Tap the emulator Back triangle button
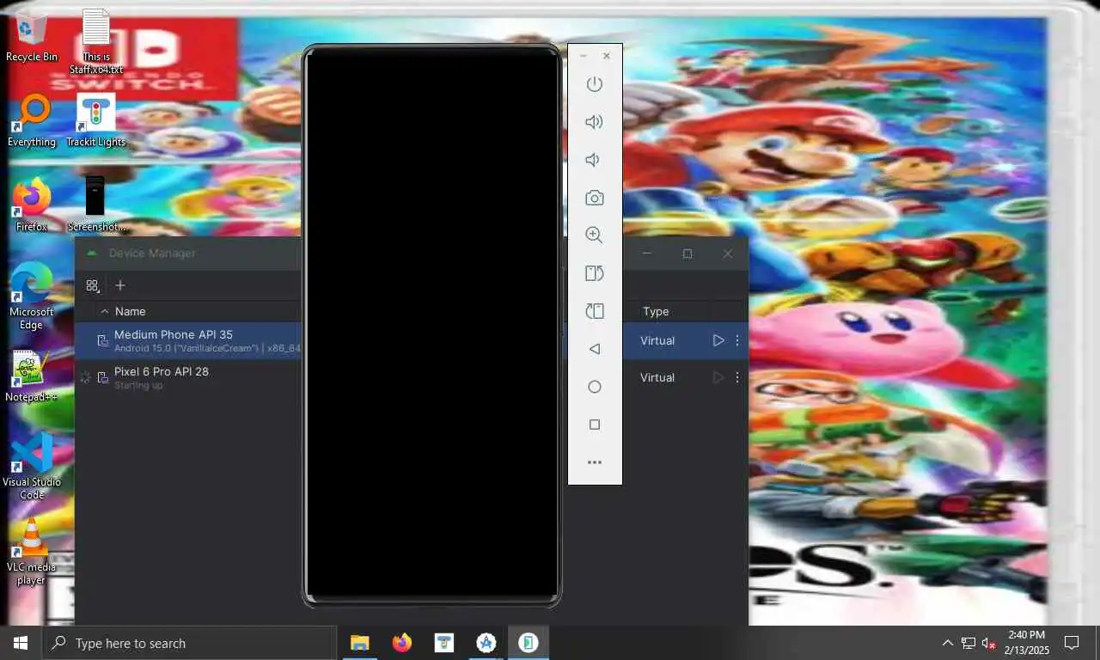 tap(594, 349)
